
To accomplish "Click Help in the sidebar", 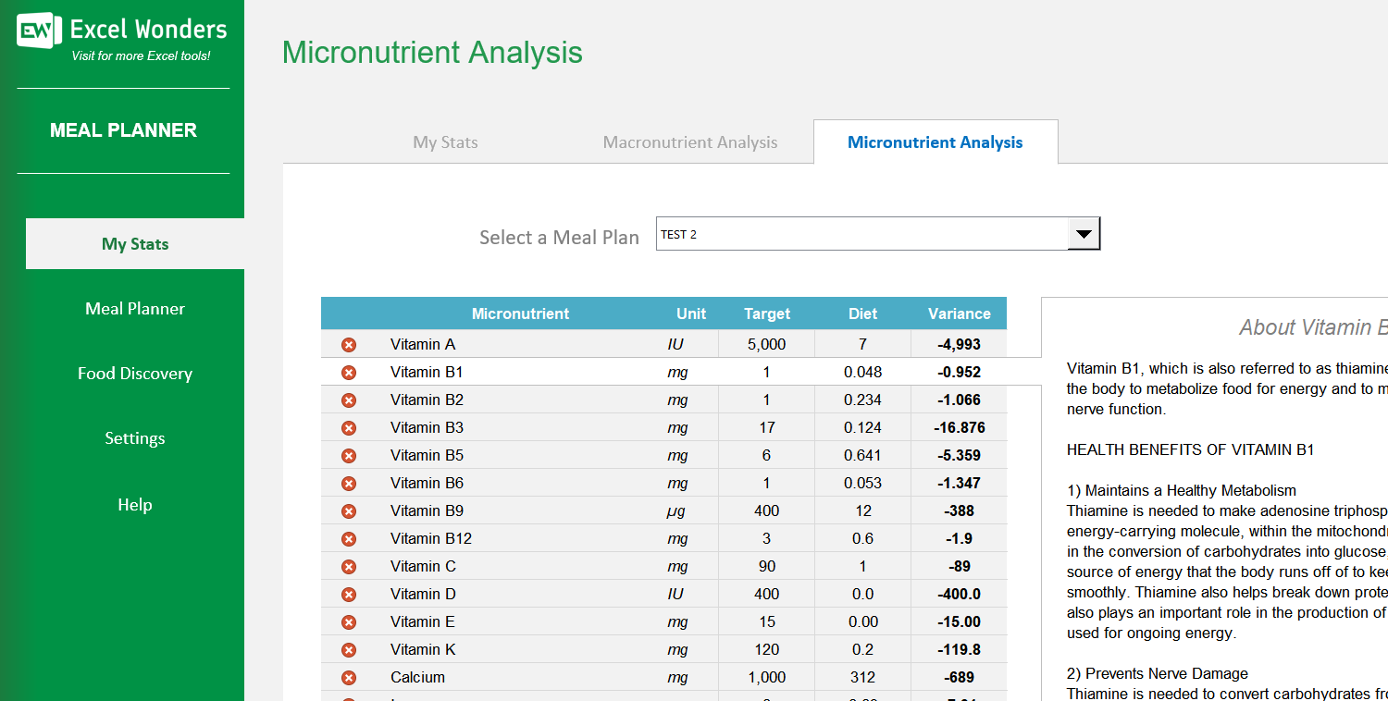I will pos(134,504).
